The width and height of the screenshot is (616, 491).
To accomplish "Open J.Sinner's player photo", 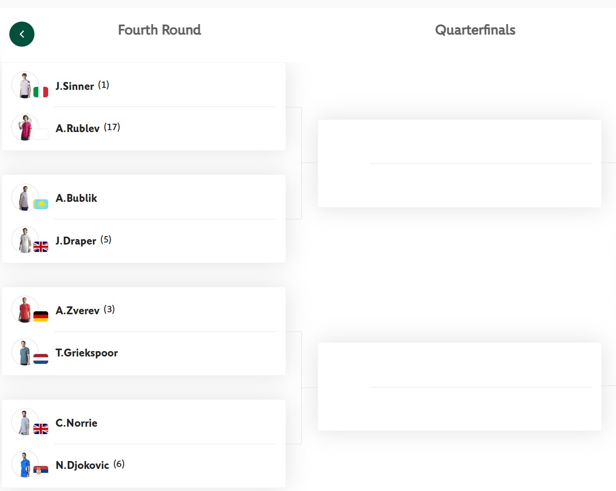I will [x=25, y=85].
